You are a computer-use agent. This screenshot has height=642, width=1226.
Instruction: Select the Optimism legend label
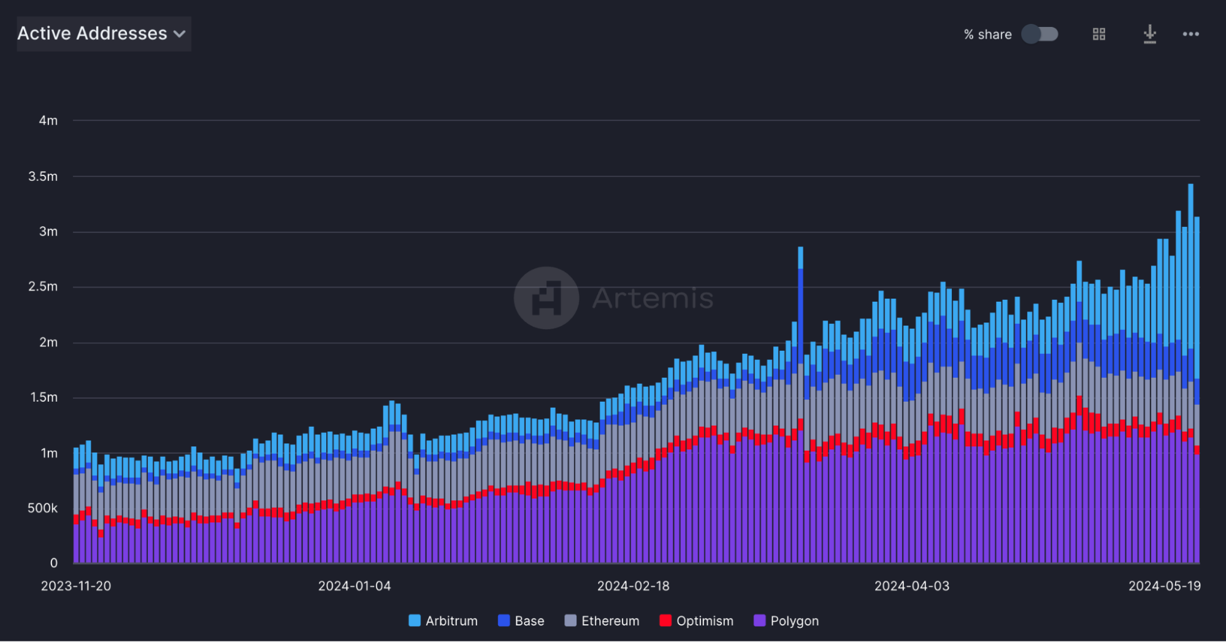pos(705,621)
